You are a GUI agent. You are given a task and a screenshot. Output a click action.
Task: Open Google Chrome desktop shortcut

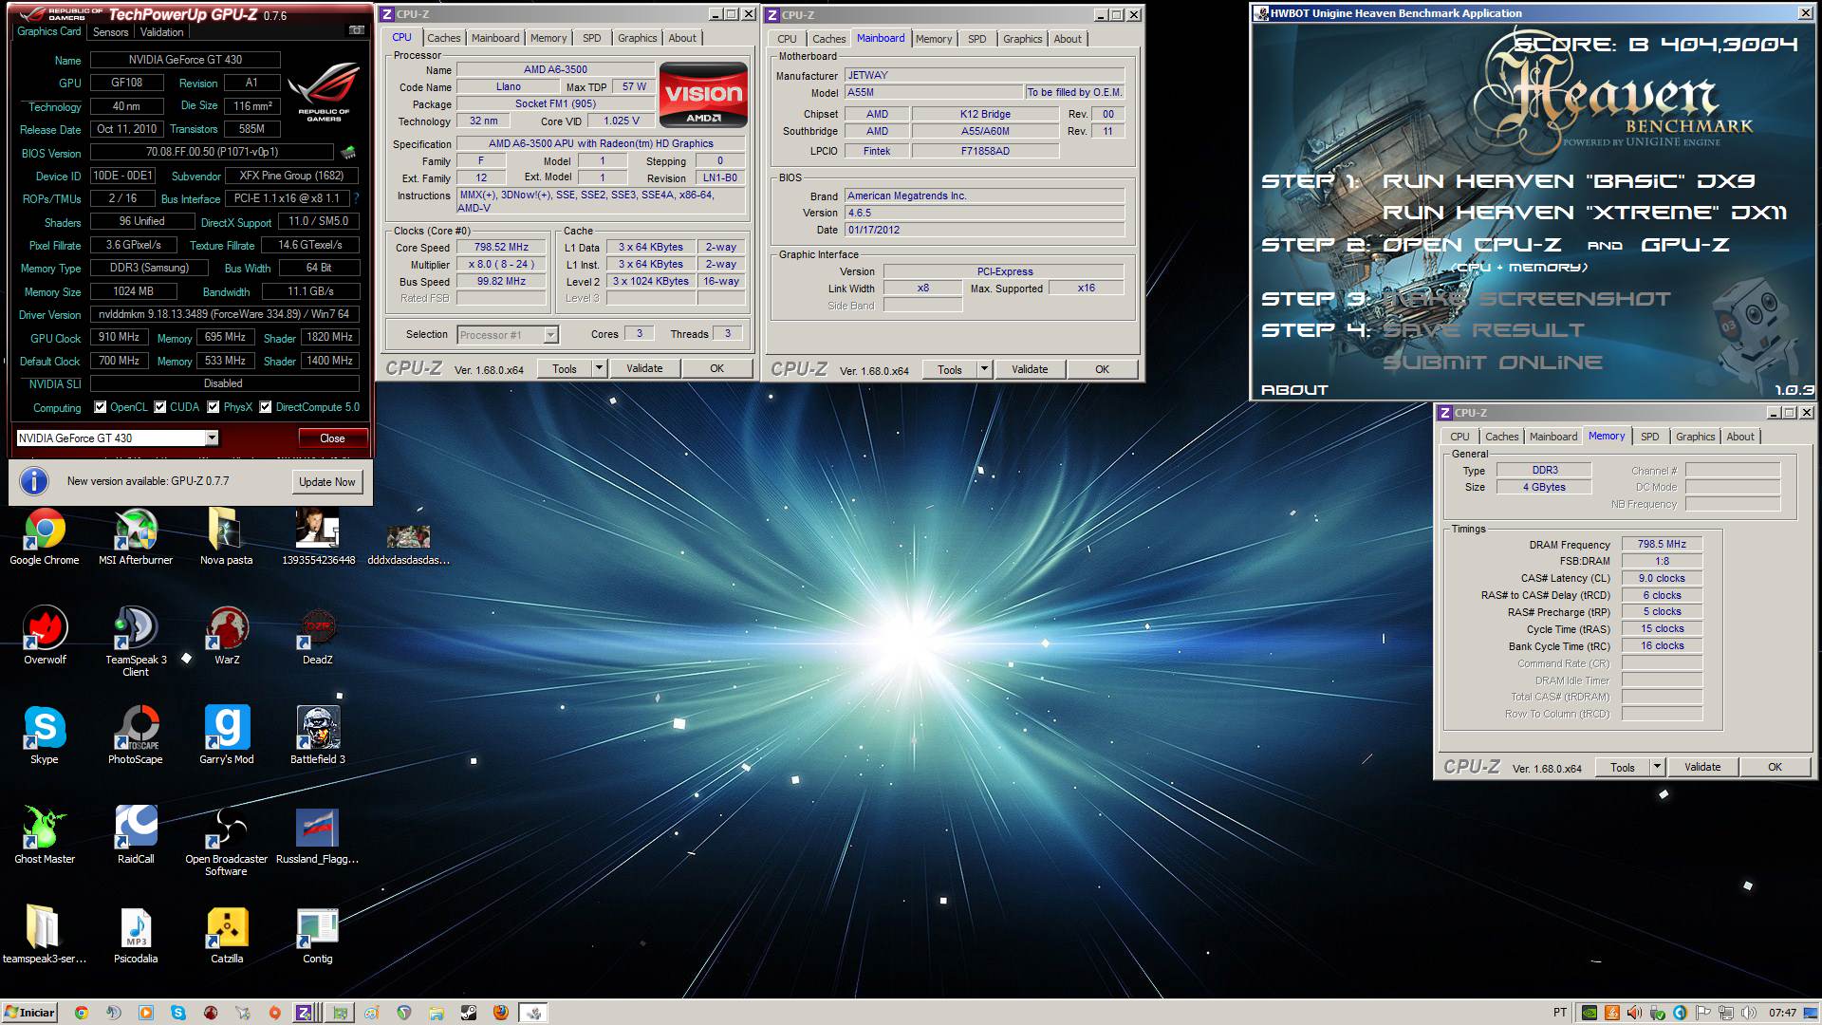pyautogui.click(x=45, y=536)
